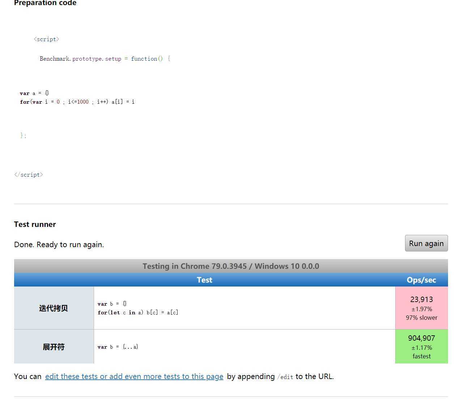This screenshot has height=409, width=456.
Task: Click the '97% slower' label
Action: tap(422, 318)
